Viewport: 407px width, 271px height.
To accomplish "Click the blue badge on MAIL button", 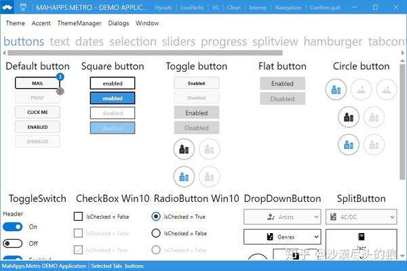I will pyautogui.click(x=60, y=77).
